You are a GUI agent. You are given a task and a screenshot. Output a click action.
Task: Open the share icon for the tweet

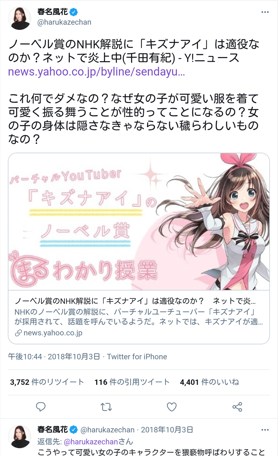point(237,407)
